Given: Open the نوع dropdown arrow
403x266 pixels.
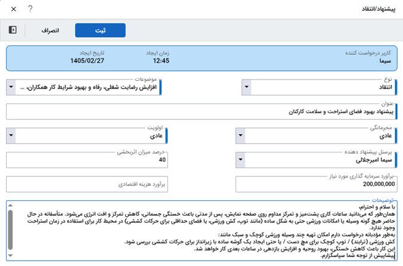Looking at the screenshot, I should tap(246, 87).
